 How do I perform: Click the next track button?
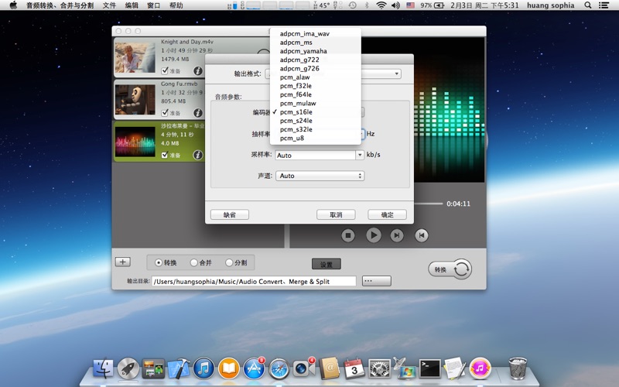(x=397, y=235)
